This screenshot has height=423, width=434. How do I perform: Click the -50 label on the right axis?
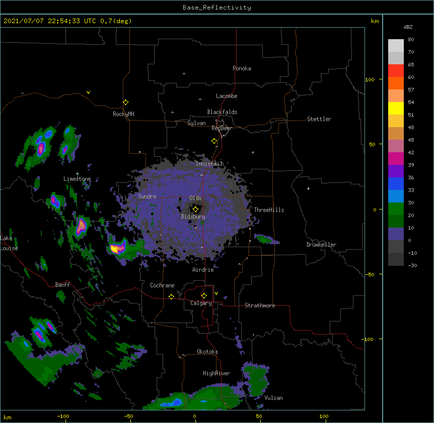(x=370, y=274)
